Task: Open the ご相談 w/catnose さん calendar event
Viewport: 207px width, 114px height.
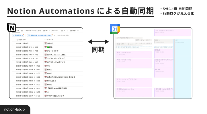Action: tap(134, 93)
